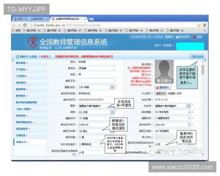The width and height of the screenshot is (220, 176).
Task: Show hidden bookmarks via the » chevron
Action: [205, 30]
